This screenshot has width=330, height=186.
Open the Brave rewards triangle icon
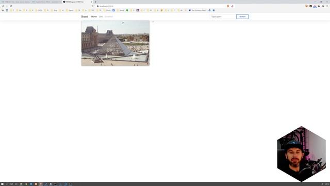coord(232,6)
